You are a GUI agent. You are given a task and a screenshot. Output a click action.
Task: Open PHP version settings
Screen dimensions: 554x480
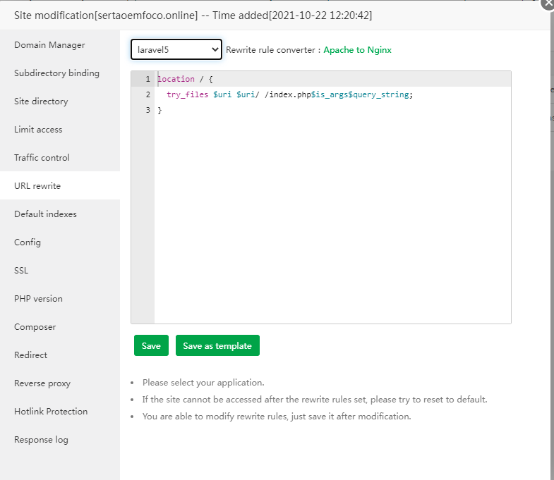click(x=38, y=299)
